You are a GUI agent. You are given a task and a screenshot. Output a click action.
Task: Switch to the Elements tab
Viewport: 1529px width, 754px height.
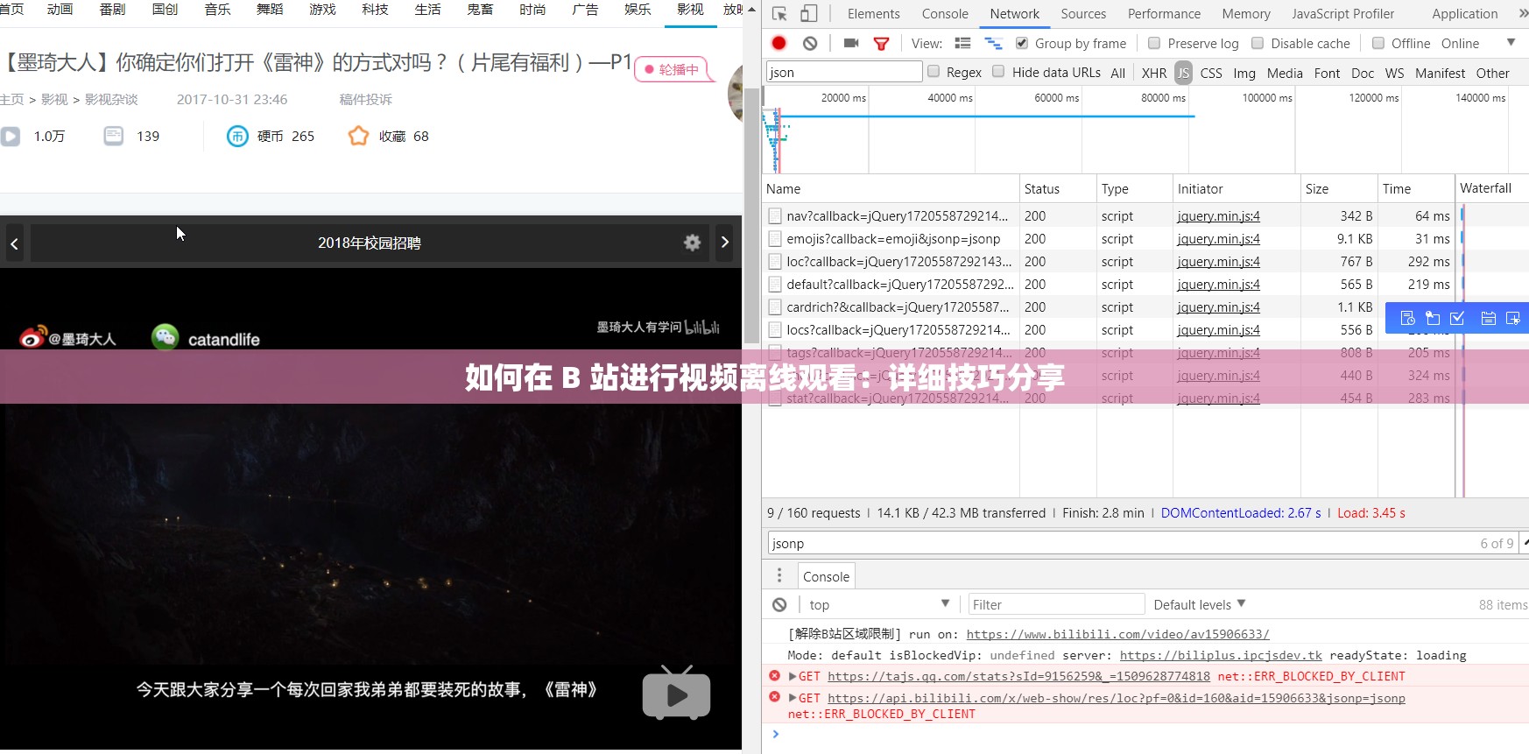point(873,14)
